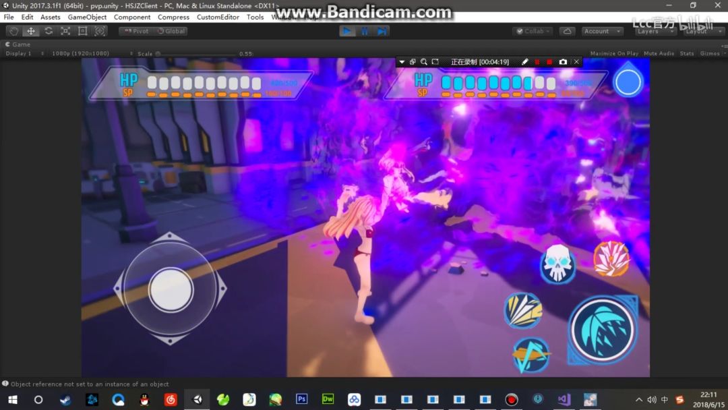Pause the game with Pause button
This screenshot has height=410, width=728.
pyautogui.click(x=365, y=31)
